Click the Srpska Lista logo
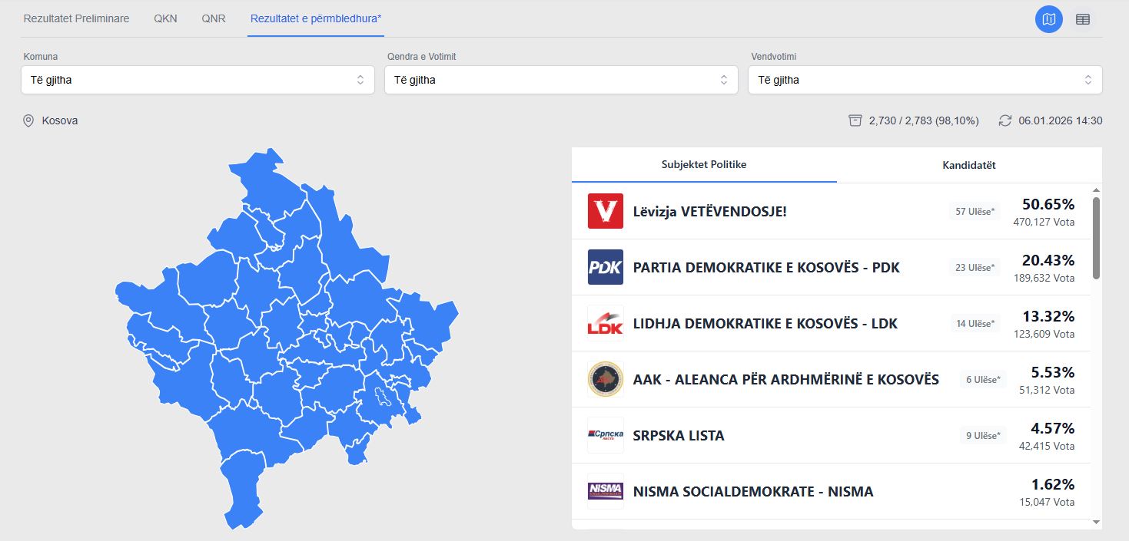The height and width of the screenshot is (541, 1129). tap(606, 435)
